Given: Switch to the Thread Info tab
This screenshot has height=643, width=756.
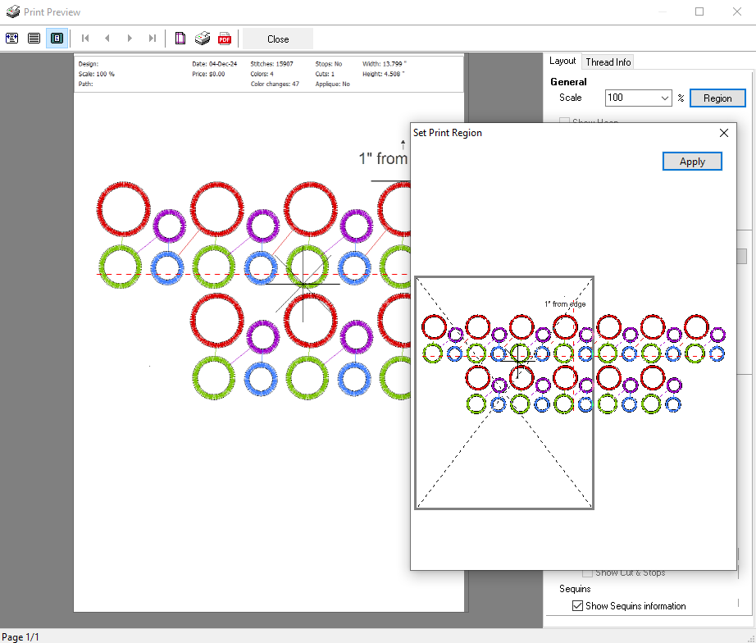Looking at the screenshot, I should [x=608, y=62].
